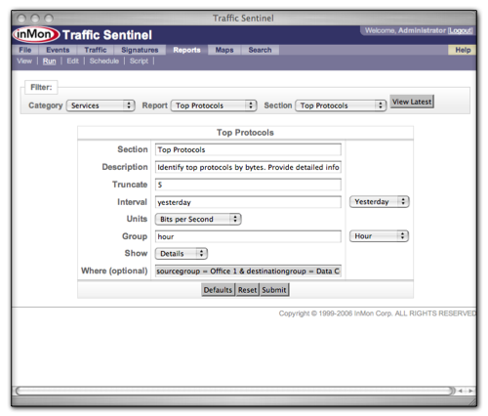This screenshot has width=488, height=416.
Task: Click the Where (optional) filter field
Action: 248,270
